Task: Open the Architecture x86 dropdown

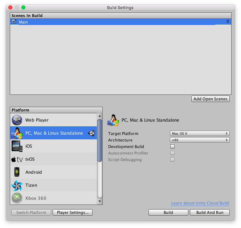Action: tap(200, 140)
